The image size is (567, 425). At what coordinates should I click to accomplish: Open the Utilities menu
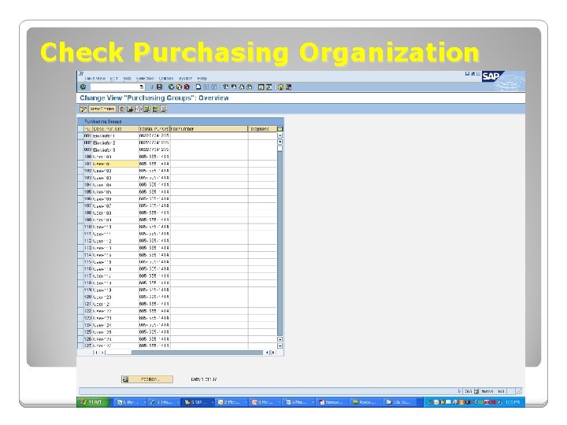tap(166, 79)
